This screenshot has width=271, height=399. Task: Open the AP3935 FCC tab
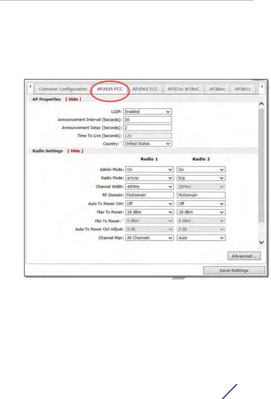(x=110, y=89)
